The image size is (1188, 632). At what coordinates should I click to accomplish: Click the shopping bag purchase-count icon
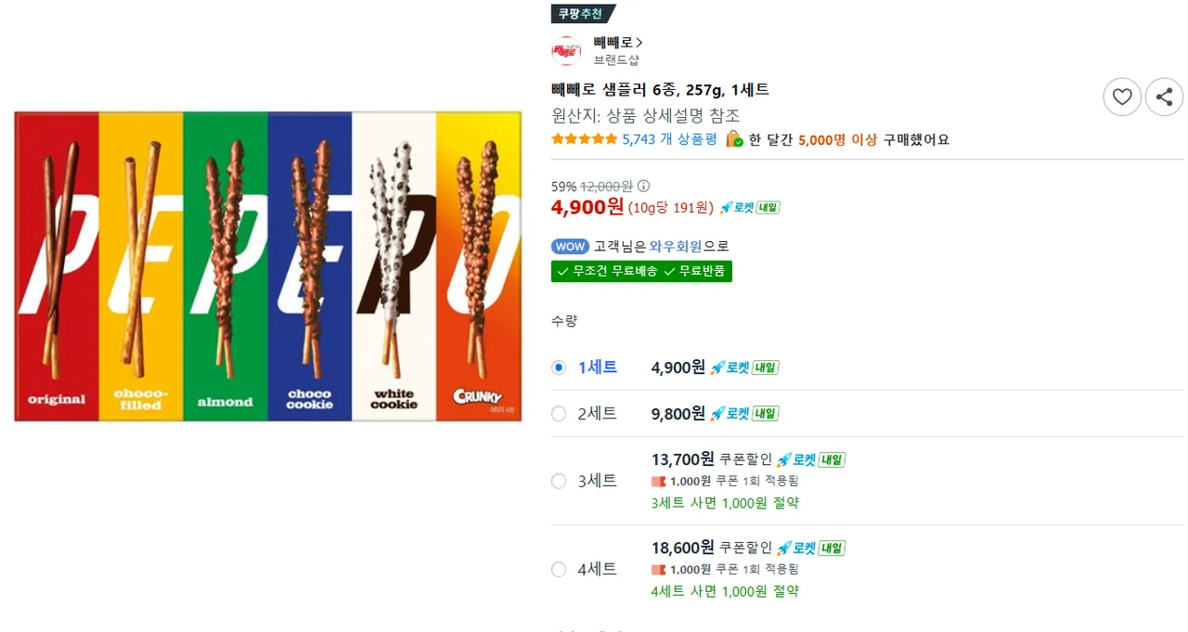coord(734,139)
